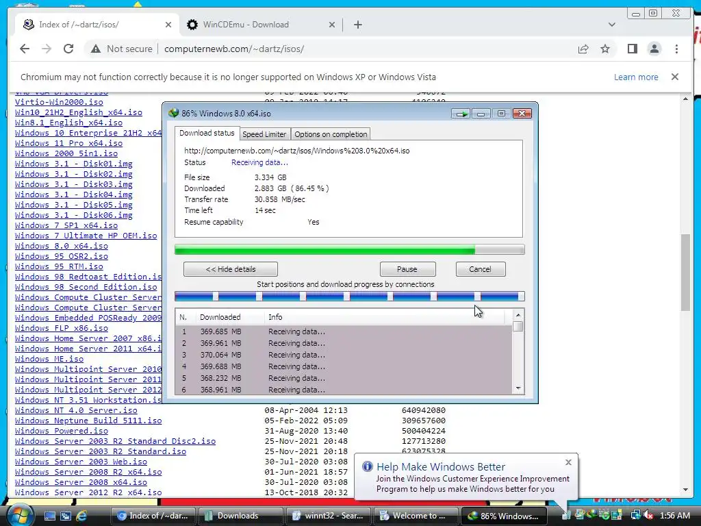Screen dimensions: 701x526
Task: Click the info icon in Help Make Windows Better balloon
Action: [x=367, y=466]
